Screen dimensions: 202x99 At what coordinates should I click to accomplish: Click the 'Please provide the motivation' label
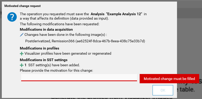[x=56, y=71]
